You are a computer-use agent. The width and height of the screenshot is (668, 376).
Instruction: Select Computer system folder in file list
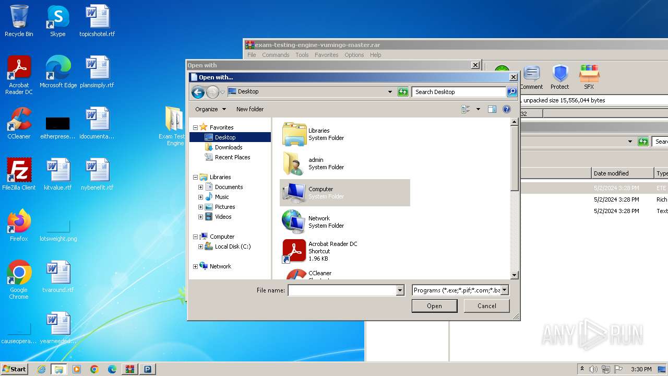pyautogui.click(x=345, y=193)
